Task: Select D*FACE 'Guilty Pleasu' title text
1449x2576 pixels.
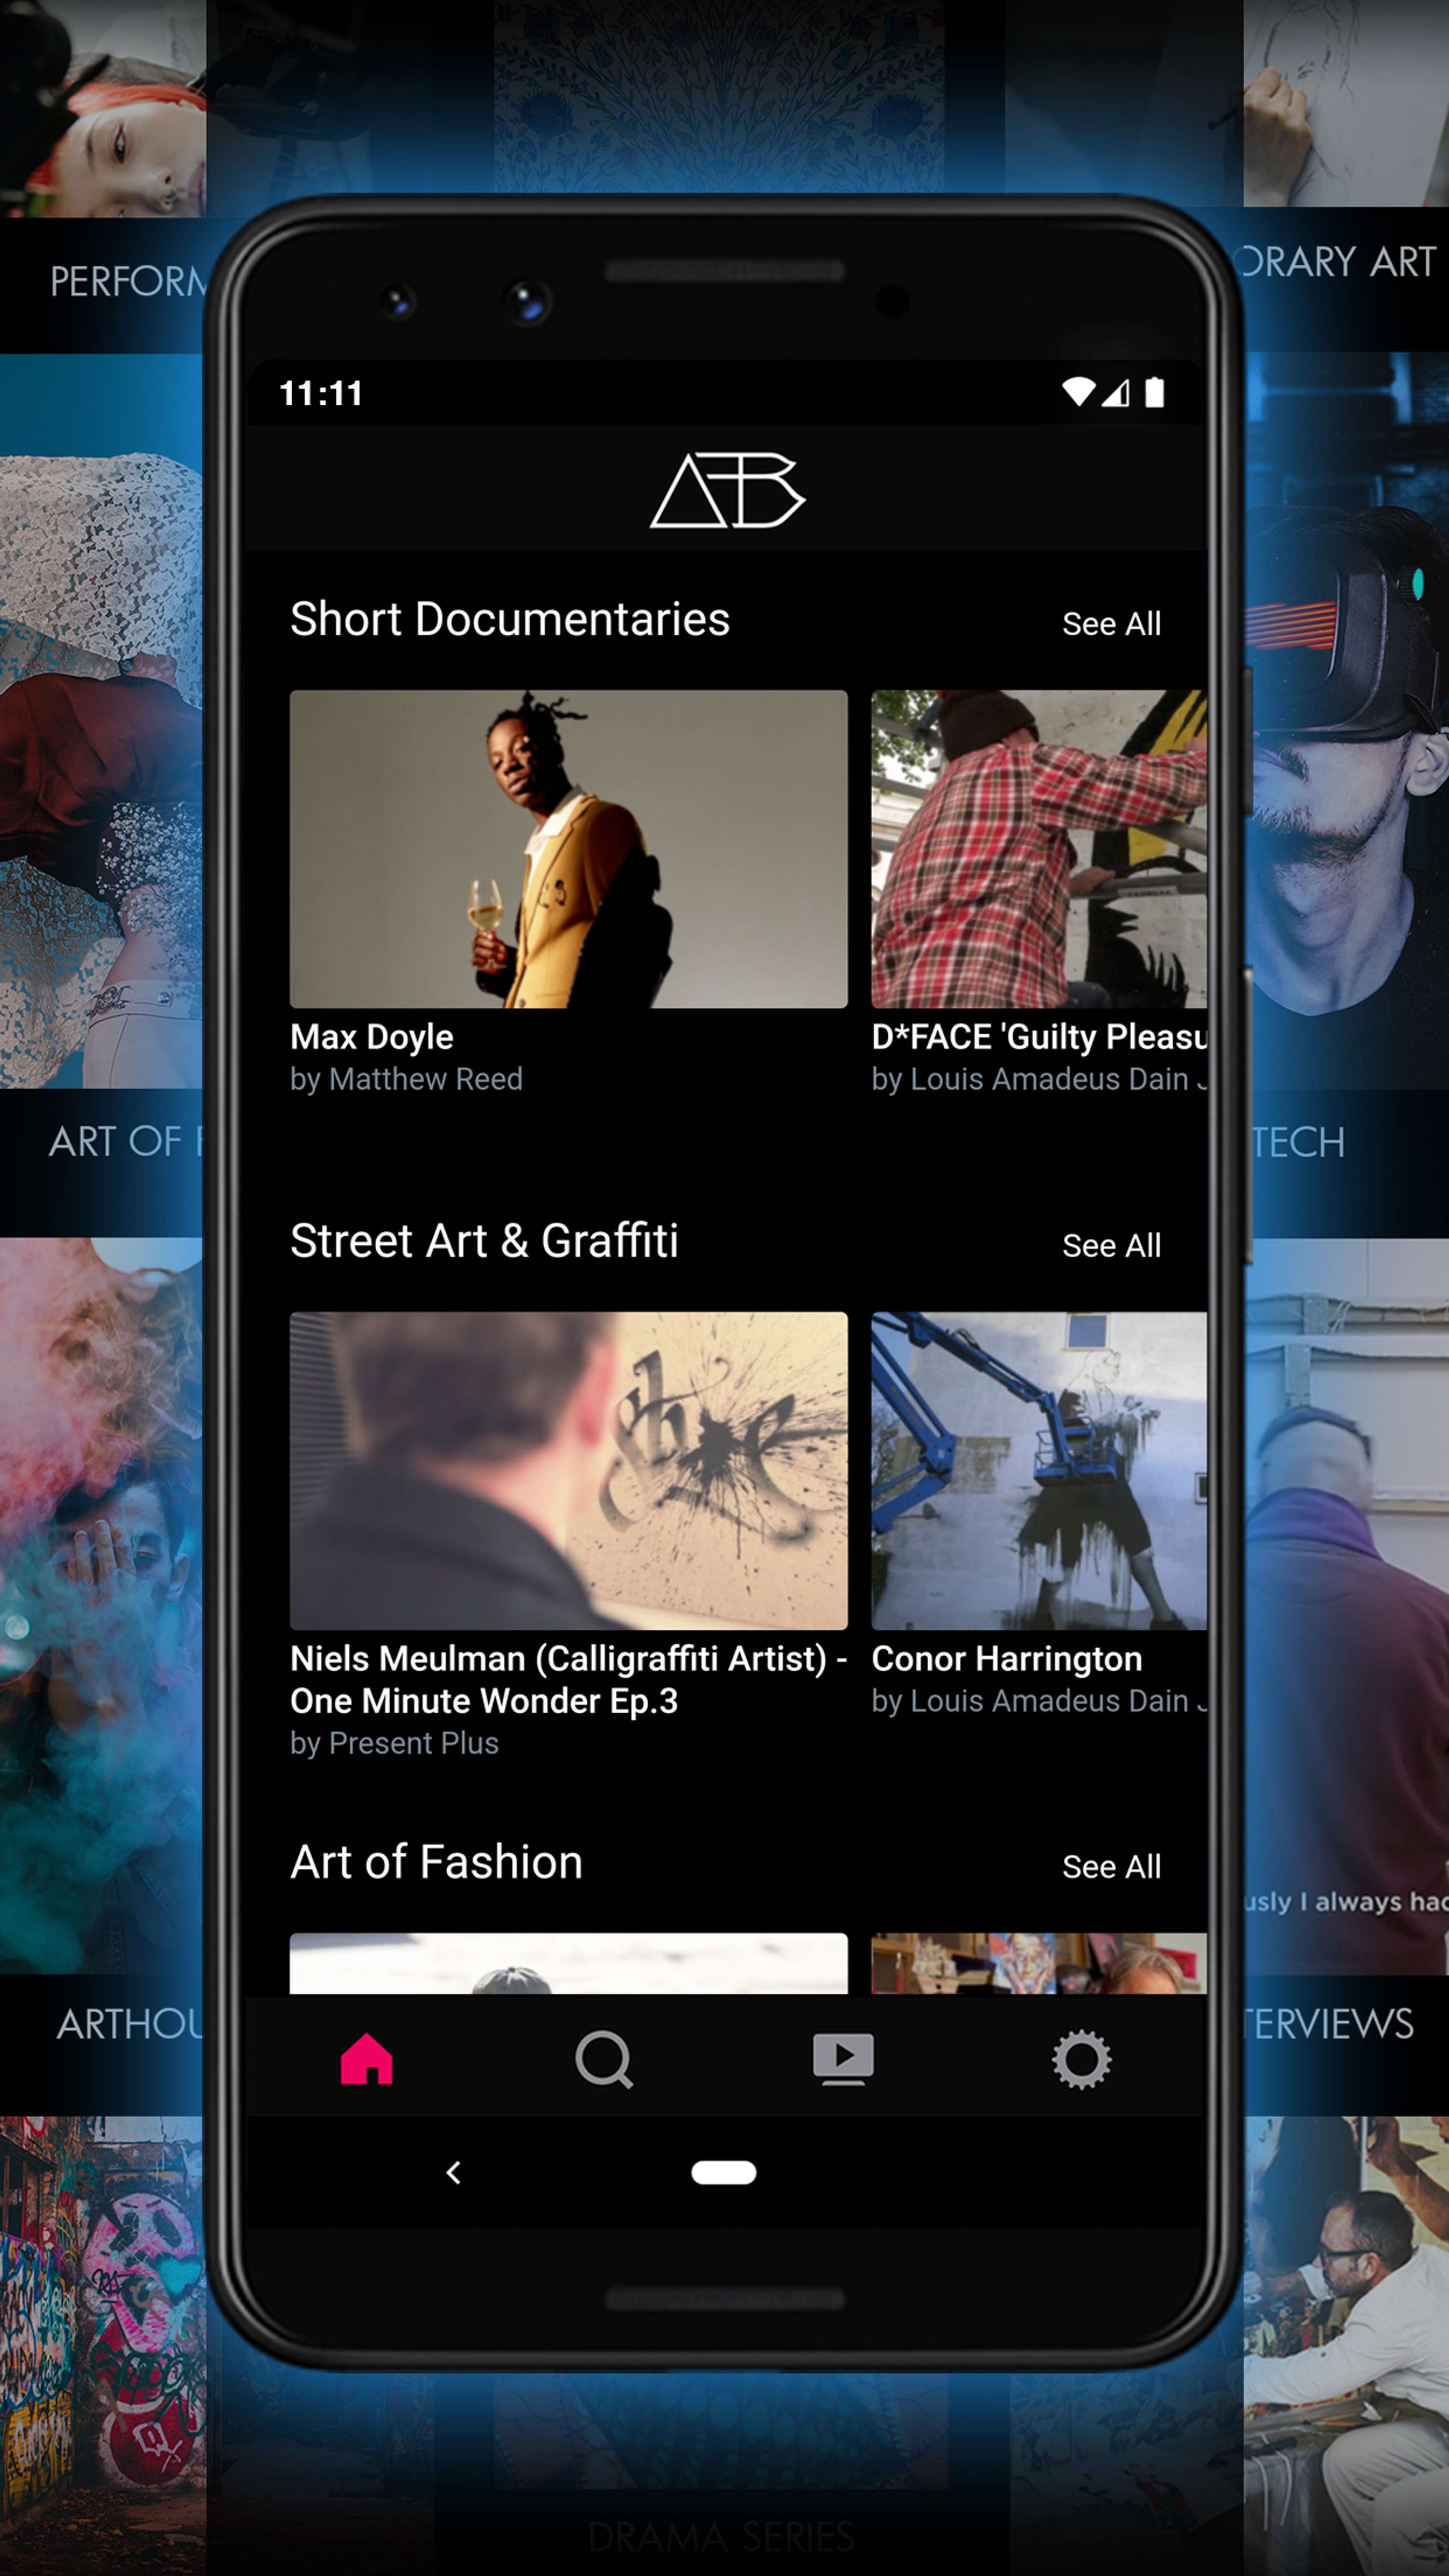Action: (1039, 1038)
